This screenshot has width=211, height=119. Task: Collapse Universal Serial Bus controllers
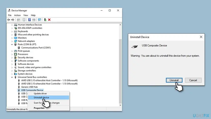(12, 77)
